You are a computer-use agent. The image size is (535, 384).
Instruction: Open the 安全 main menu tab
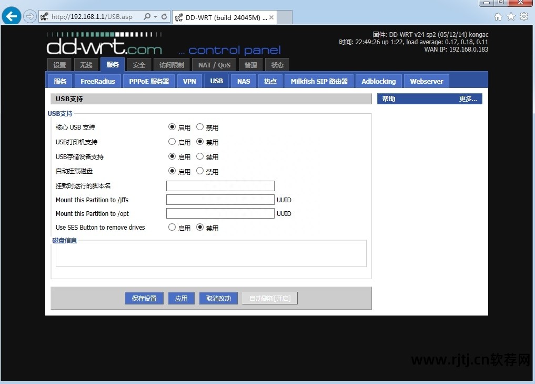pyautogui.click(x=139, y=65)
